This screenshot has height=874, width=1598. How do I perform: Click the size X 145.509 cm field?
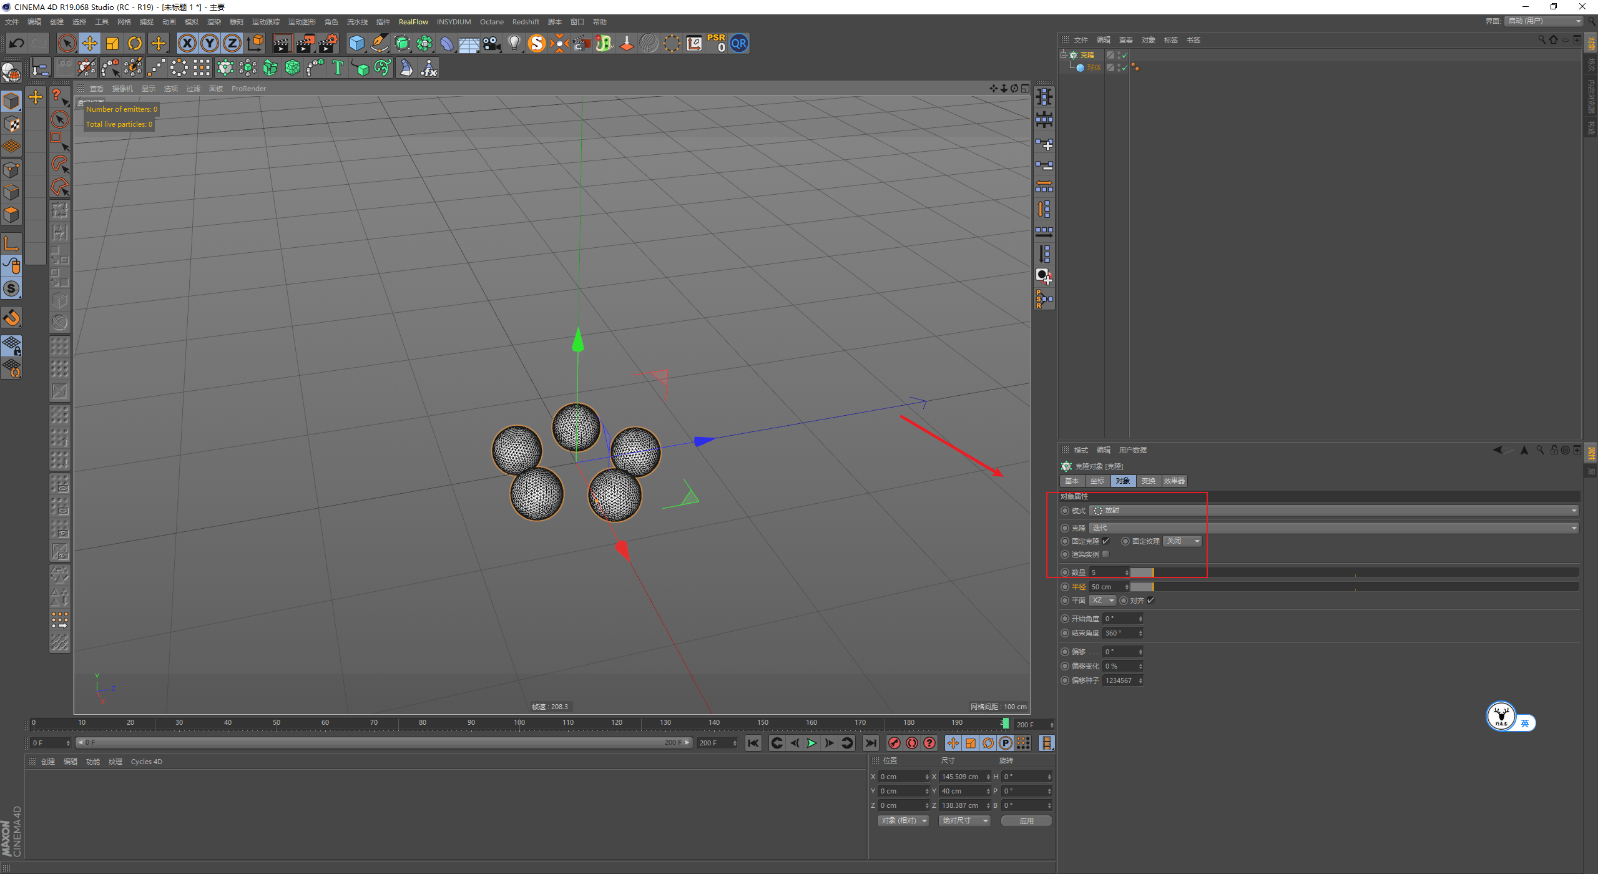[x=963, y=777]
